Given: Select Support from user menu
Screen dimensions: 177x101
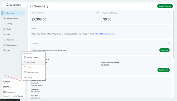Looking at the screenshot, I should (34, 67).
